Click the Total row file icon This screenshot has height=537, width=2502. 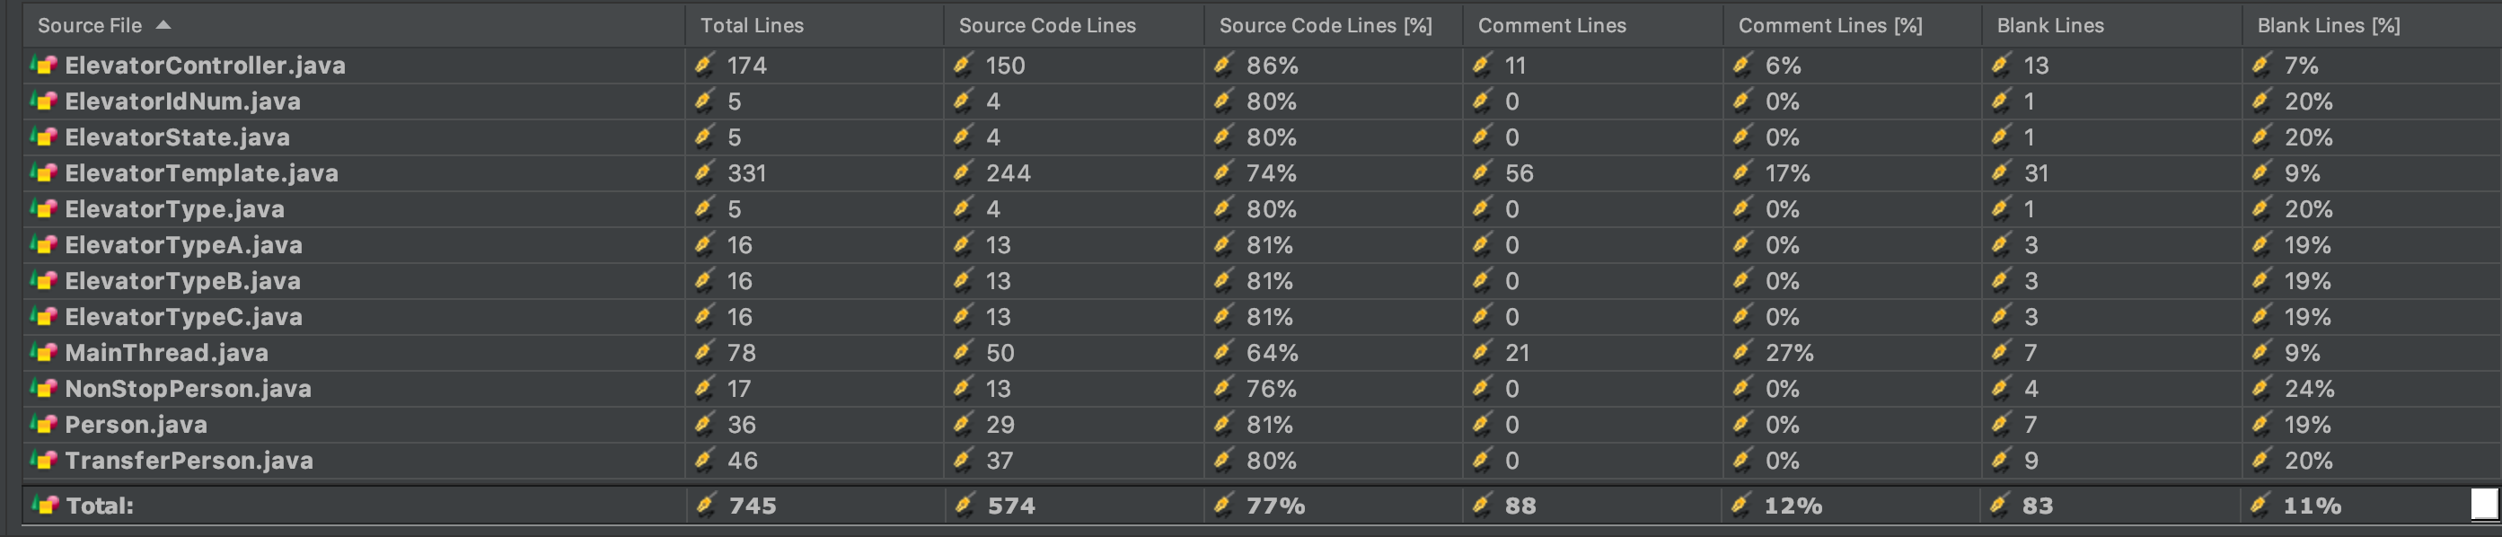coord(45,505)
